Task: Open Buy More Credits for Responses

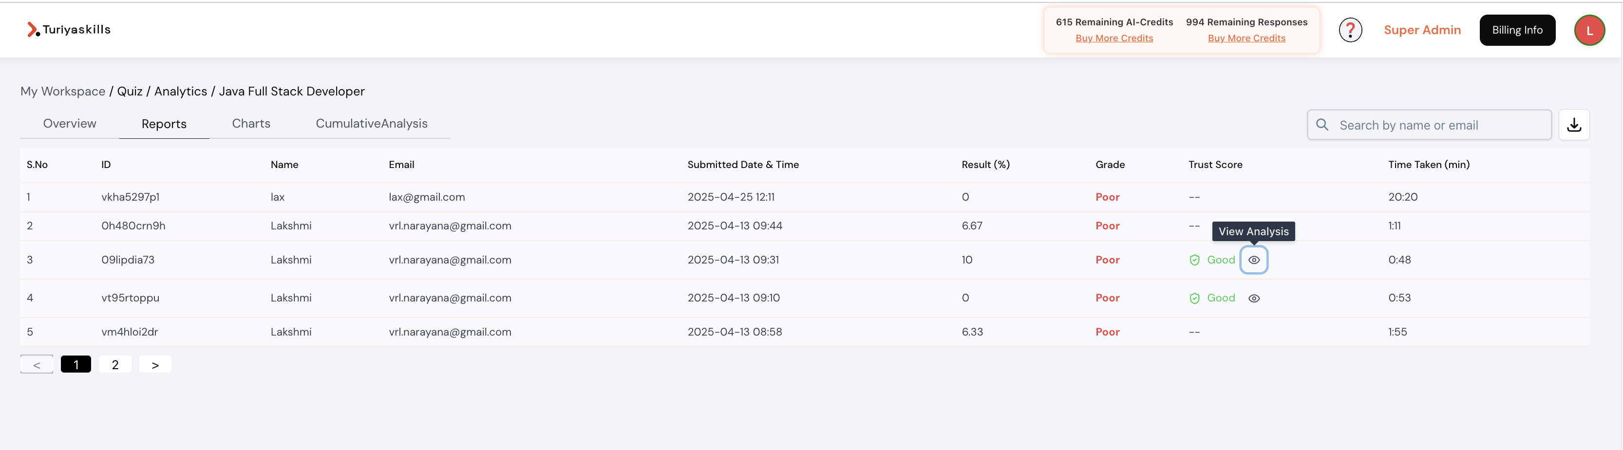Action: pos(1246,38)
